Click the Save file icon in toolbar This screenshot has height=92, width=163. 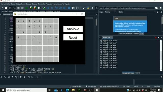[10, 8]
